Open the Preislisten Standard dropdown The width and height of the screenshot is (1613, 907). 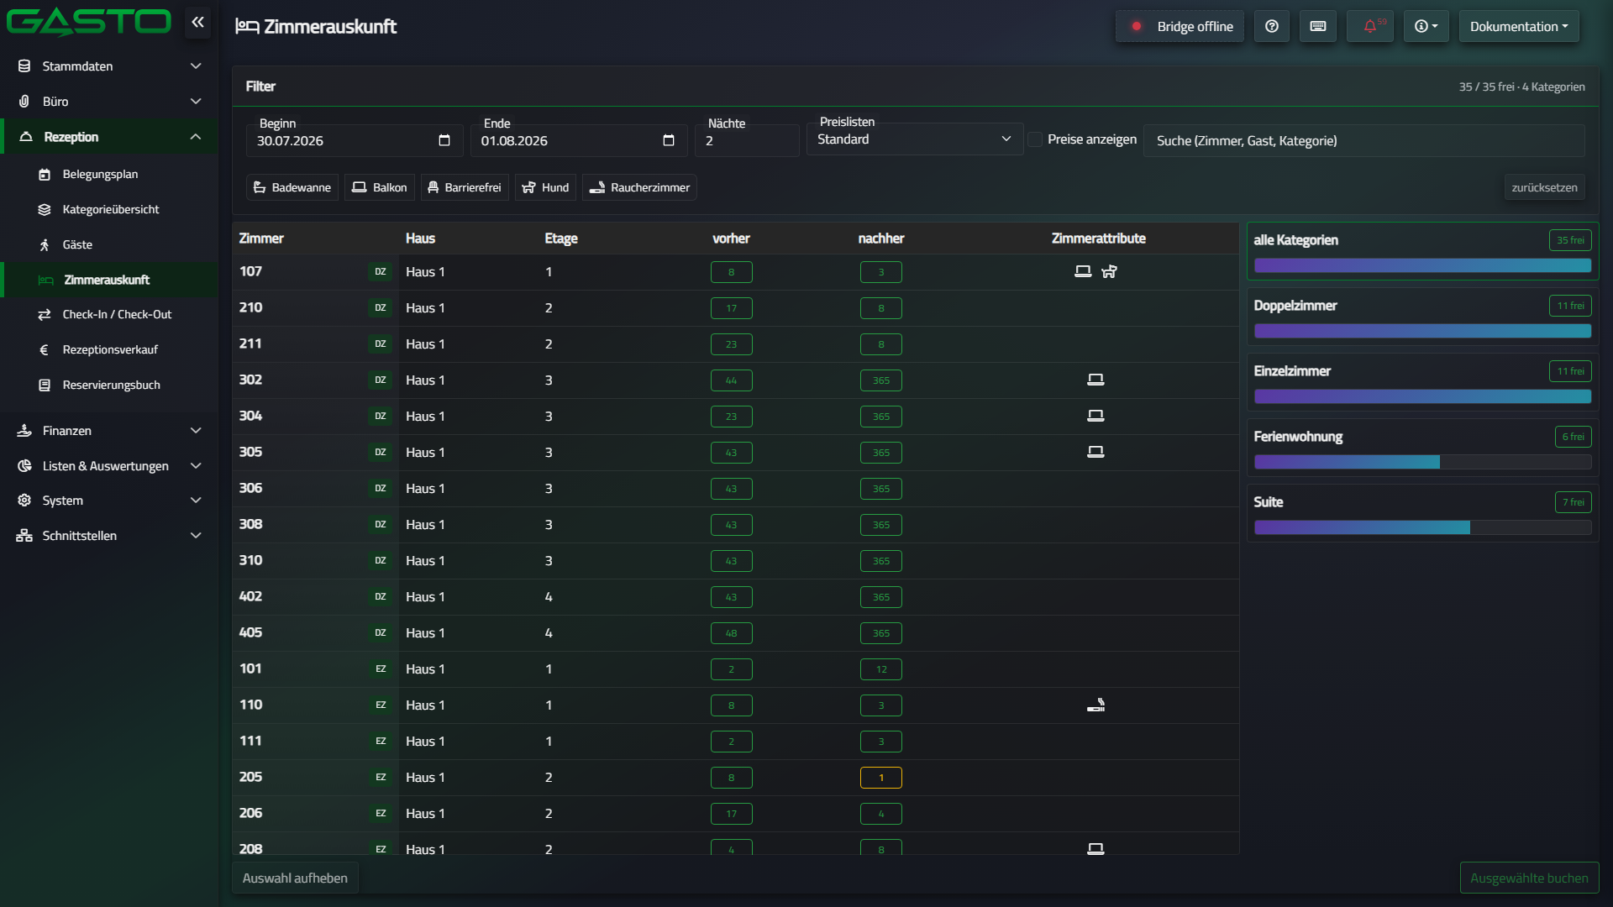[914, 139]
